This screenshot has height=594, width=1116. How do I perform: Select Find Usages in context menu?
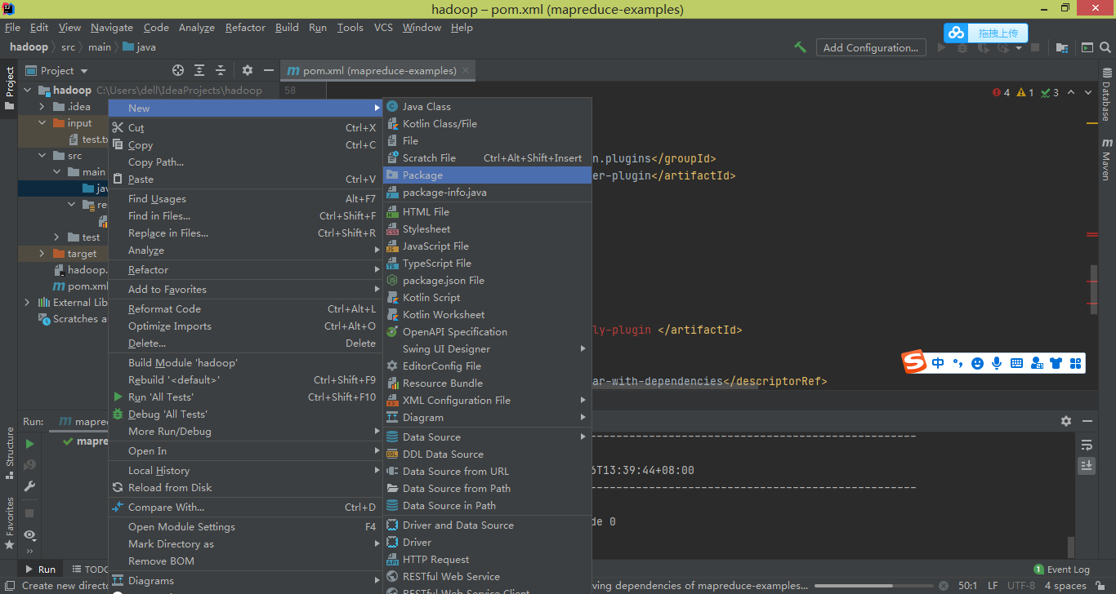pos(246,198)
